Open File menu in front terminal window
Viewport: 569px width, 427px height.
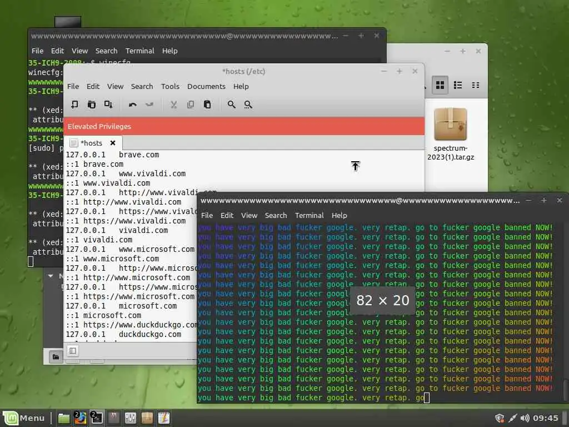coord(207,215)
